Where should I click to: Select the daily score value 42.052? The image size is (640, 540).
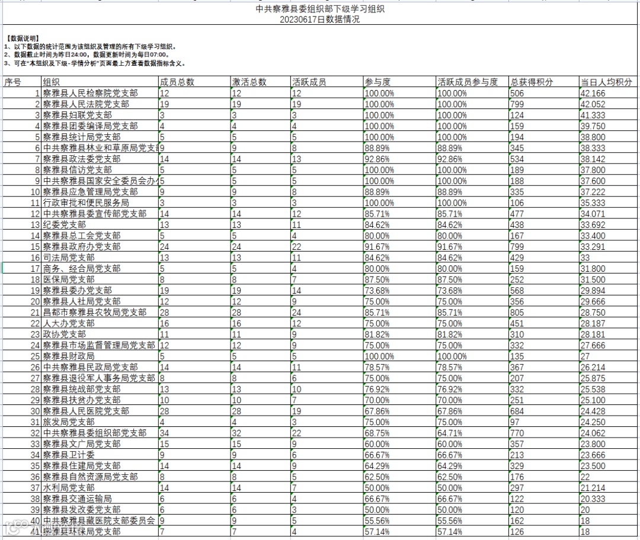(608, 104)
